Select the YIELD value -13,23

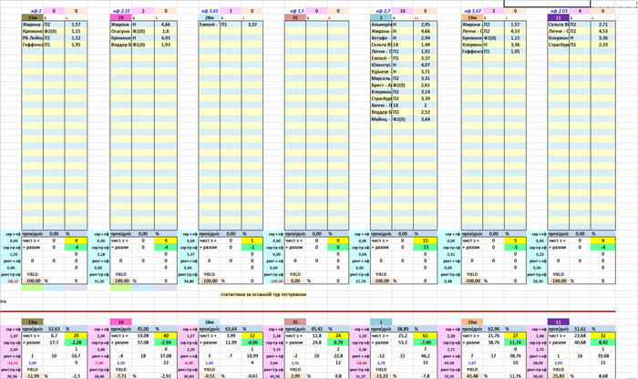(381, 376)
